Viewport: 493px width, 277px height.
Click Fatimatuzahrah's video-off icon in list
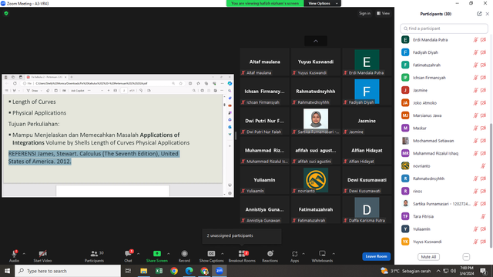[x=483, y=65]
